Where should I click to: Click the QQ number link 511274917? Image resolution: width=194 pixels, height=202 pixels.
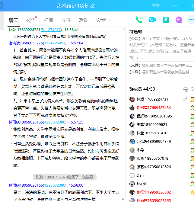coord(51,30)
